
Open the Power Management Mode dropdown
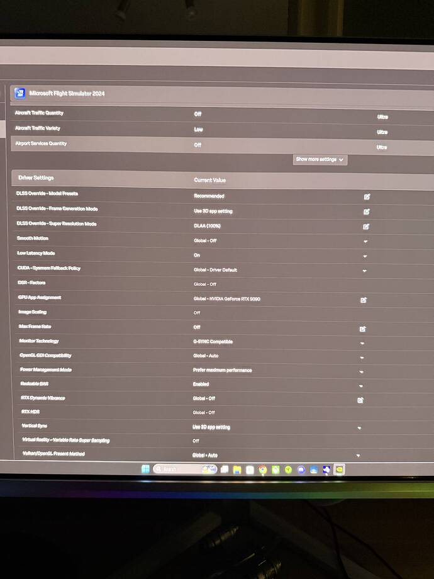click(x=361, y=372)
